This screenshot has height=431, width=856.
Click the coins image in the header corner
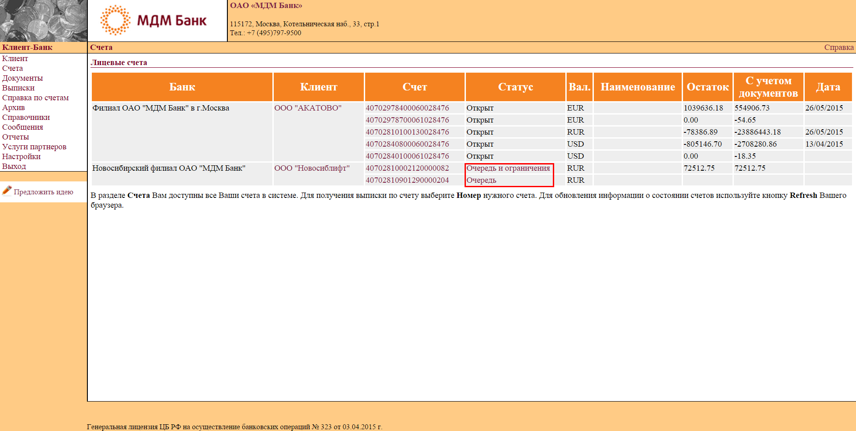[43, 21]
